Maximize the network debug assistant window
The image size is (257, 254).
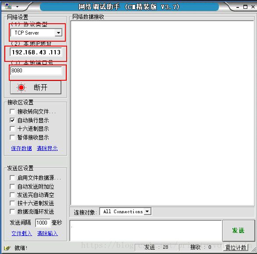pyautogui.click(x=245, y=7)
